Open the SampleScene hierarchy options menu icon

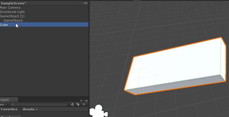(x=86, y=3)
